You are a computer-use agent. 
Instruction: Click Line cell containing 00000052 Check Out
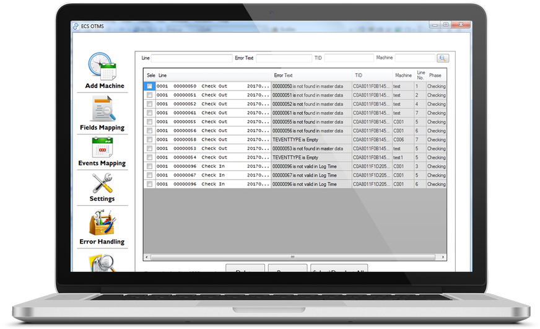click(x=214, y=104)
